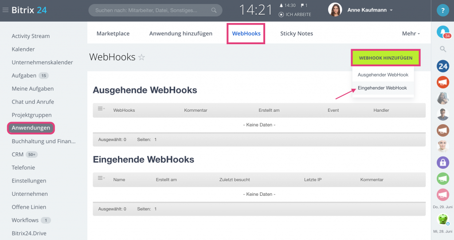Switch to the Marketplace tab
Screen dimensions: 454x240
coord(113,34)
